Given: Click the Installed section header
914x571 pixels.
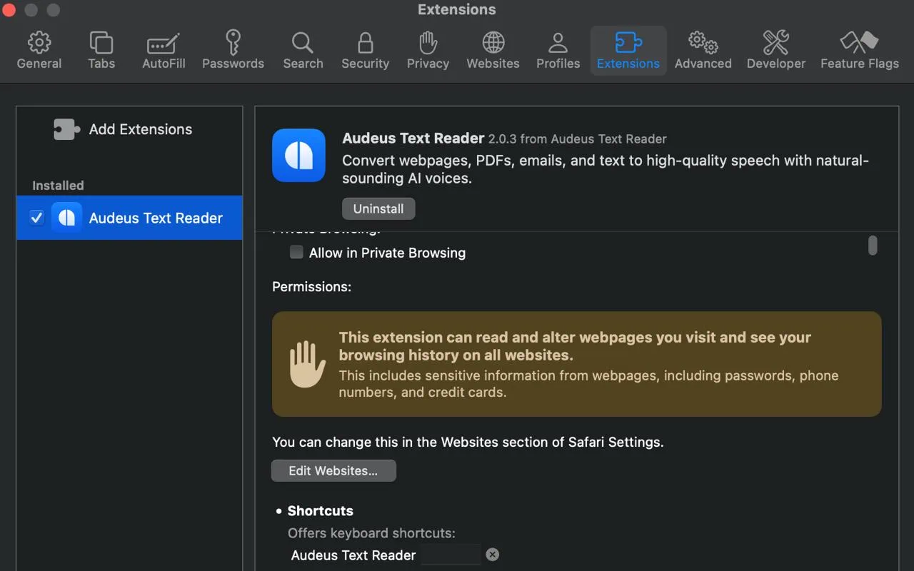Looking at the screenshot, I should [x=58, y=185].
